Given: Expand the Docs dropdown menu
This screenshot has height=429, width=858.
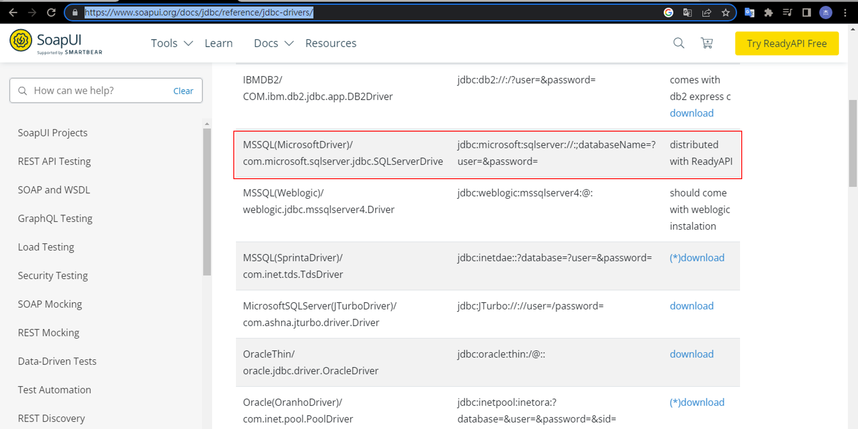Looking at the screenshot, I should pyautogui.click(x=273, y=43).
